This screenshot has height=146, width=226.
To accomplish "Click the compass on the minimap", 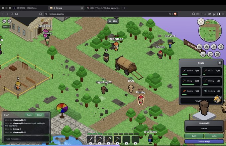I will pos(201,21).
